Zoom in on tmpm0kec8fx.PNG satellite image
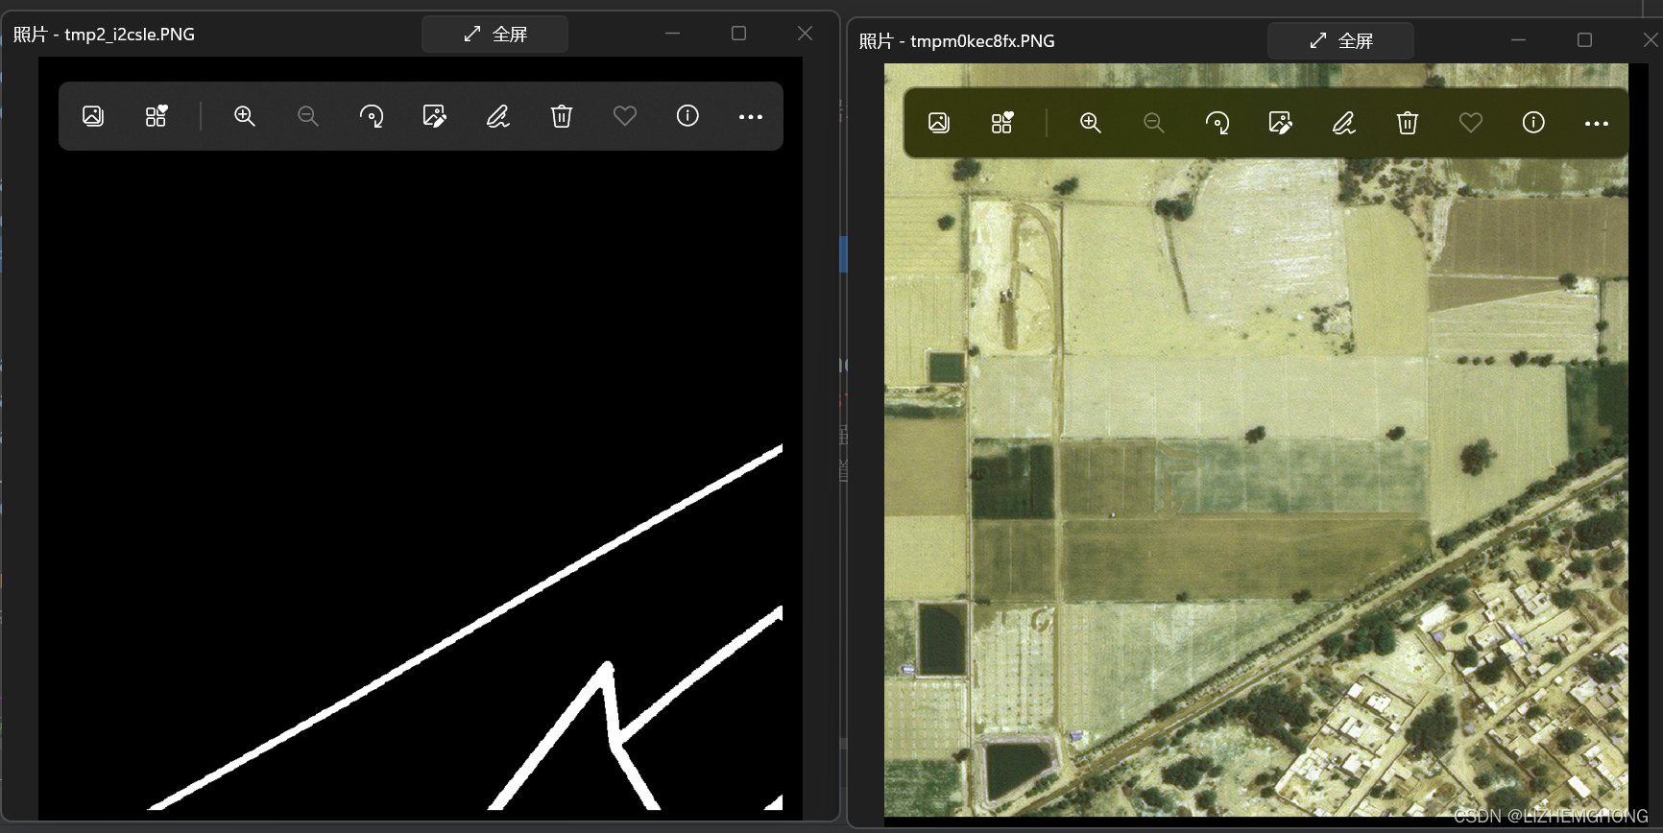This screenshot has width=1663, height=833. click(x=1091, y=123)
